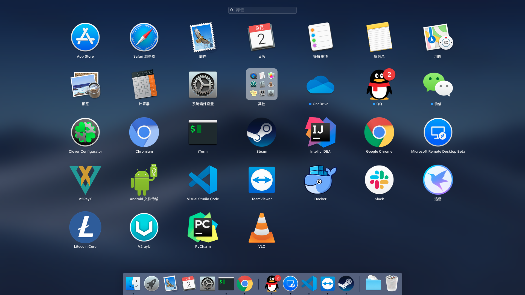
Task: Launch Docker whale application
Action: [x=320, y=180]
